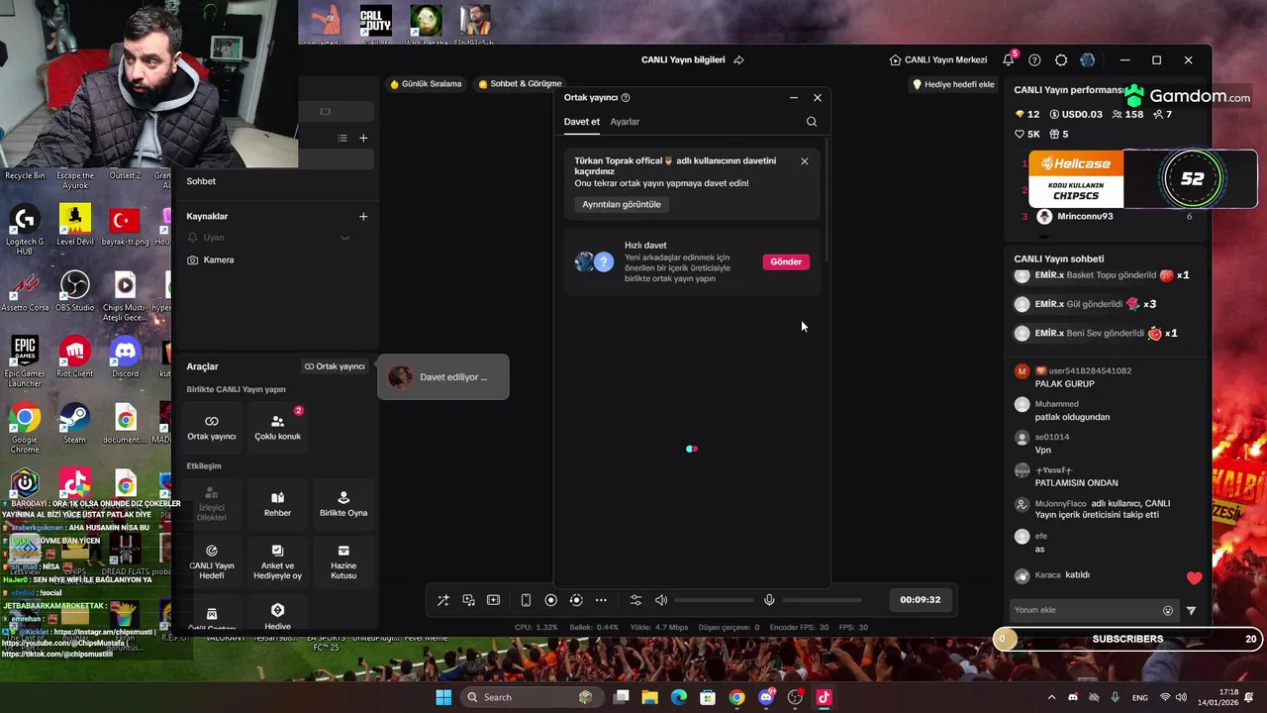Open the İzleyici Dilekleri tool
The image size is (1267, 713).
pos(212,505)
